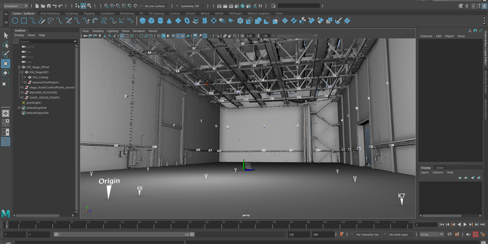488x244 pixels.
Task: Switch to the Rendering shelf tab
Action: click(x=127, y=13)
